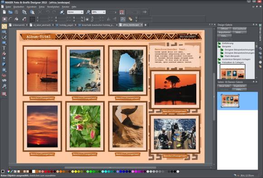Select the Rectangle shape tool
This screenshot has height=178, width=263.
(x=4, y=43)
